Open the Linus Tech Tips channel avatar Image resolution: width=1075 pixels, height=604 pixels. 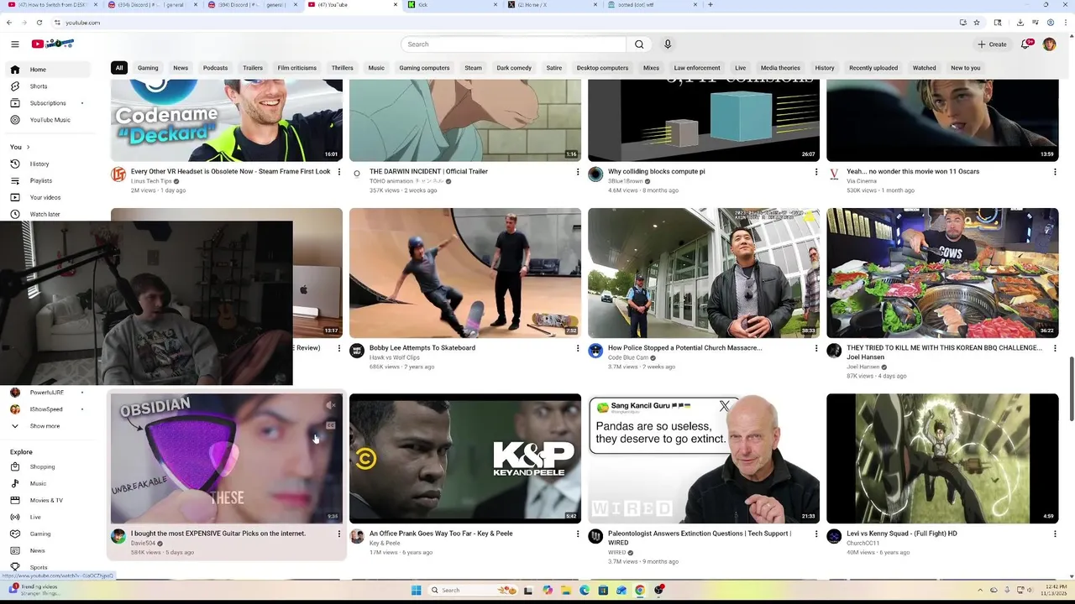click(x=118, y=174)
